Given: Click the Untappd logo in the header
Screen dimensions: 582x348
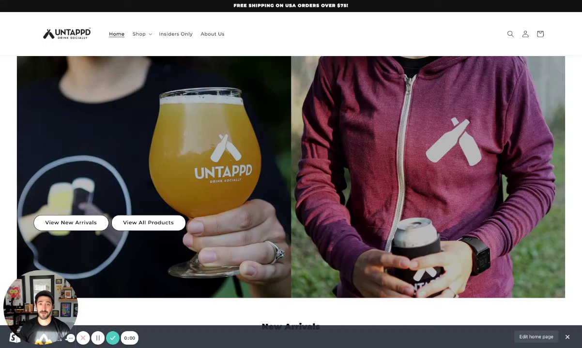Looking at the screenshot, I should [x=67, y=34].
